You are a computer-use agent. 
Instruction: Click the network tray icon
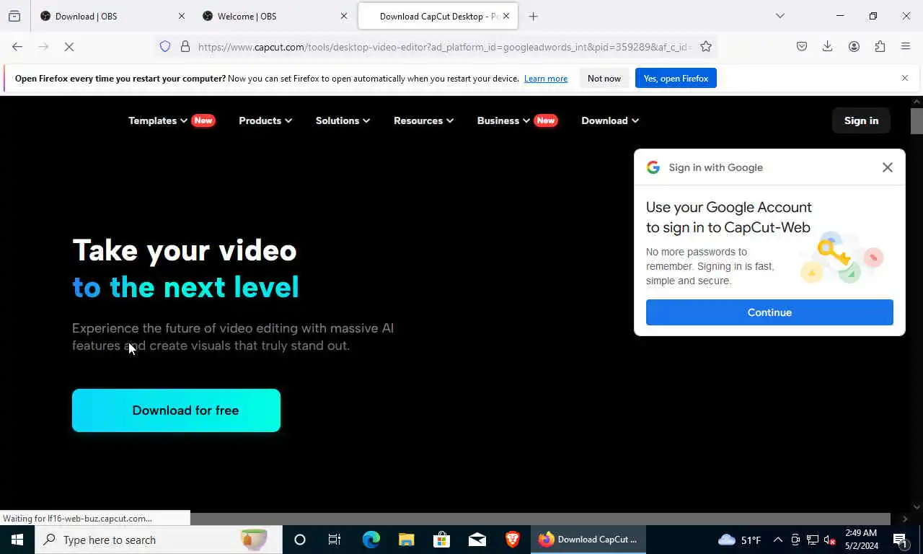pos(812,540)
